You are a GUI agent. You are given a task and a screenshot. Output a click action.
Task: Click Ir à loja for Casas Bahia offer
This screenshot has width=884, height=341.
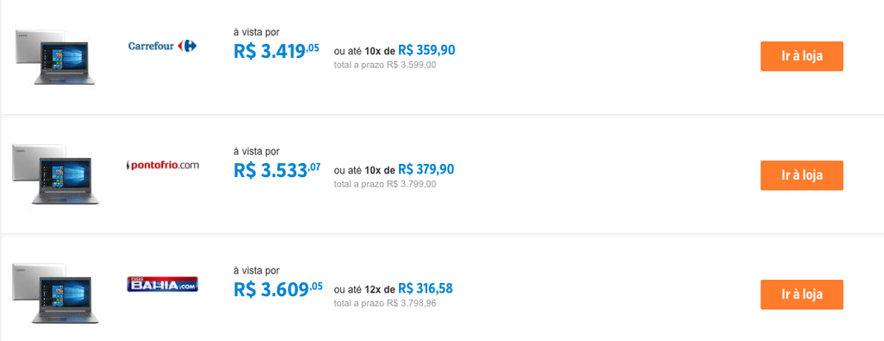pos(802,294)
